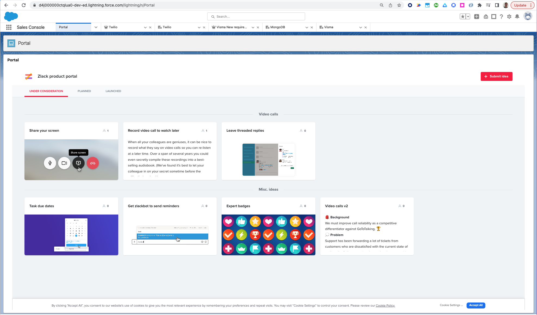Click vote icon on Get zlackbot card

[x=203, y=206]
